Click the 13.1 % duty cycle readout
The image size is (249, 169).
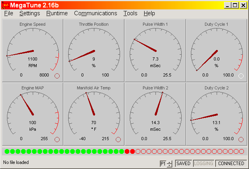[216, 123]
